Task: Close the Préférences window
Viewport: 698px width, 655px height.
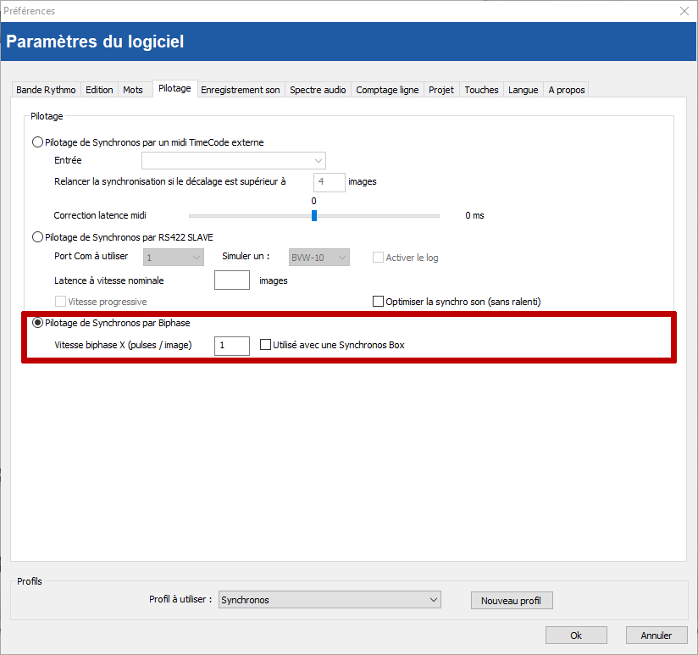Action: [x=684, y=11]
